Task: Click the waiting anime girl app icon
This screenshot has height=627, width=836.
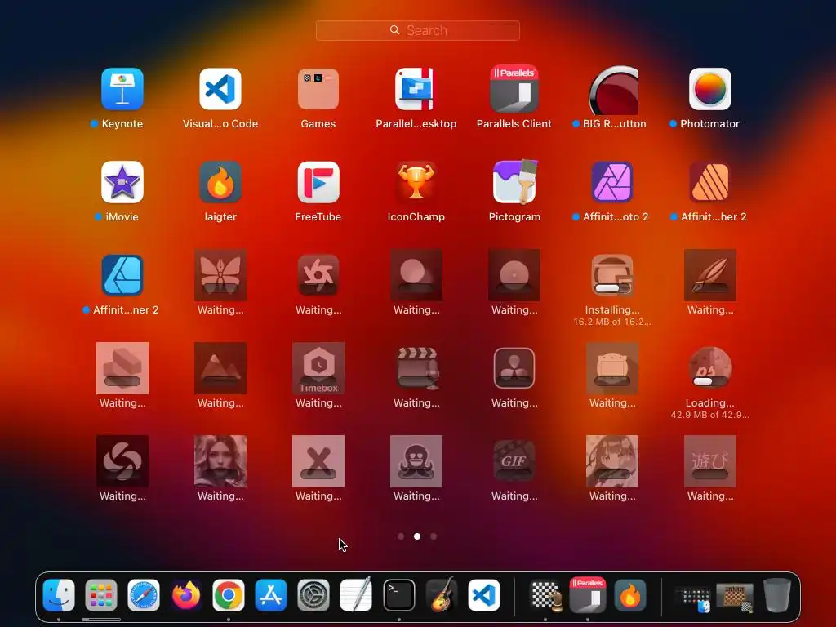Action: 612,461
